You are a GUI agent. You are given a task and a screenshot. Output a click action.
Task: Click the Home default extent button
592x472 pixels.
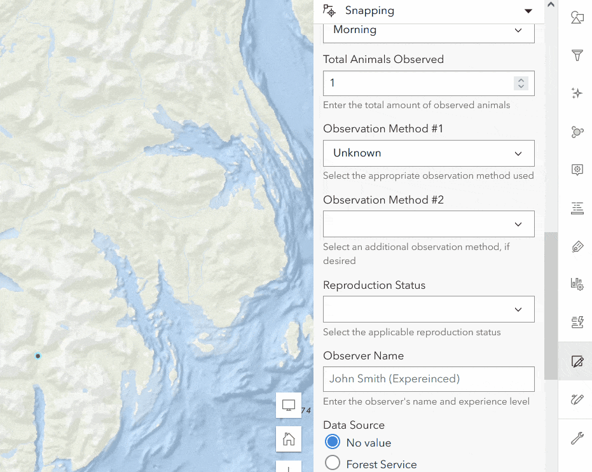tap(289, 438)
